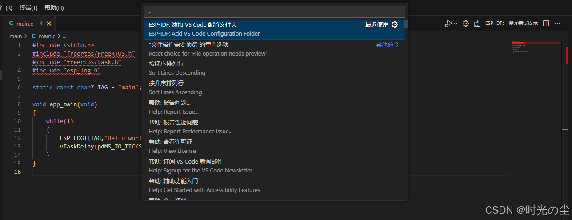572x220 pixels.
Task: Click the 'static const char* TAG' line
Action: coord(87,88)
